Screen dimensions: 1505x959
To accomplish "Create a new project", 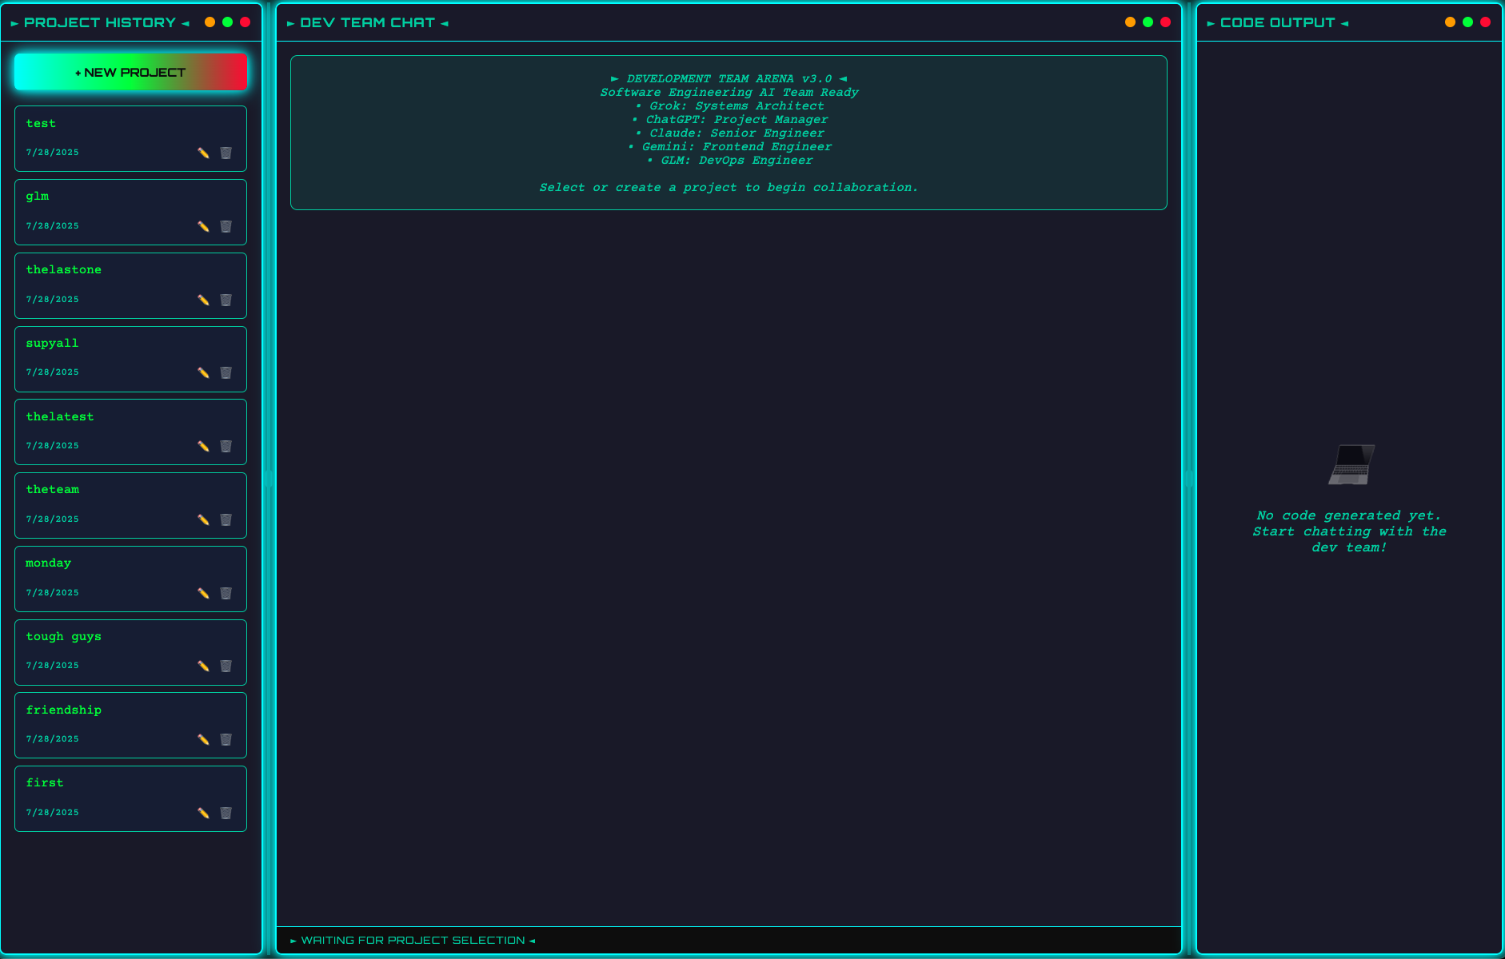I will 130,73.
